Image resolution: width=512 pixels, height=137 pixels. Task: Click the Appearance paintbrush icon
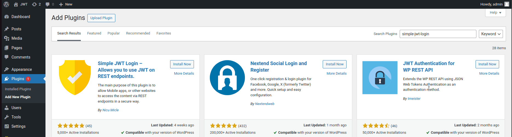[7, 69]
